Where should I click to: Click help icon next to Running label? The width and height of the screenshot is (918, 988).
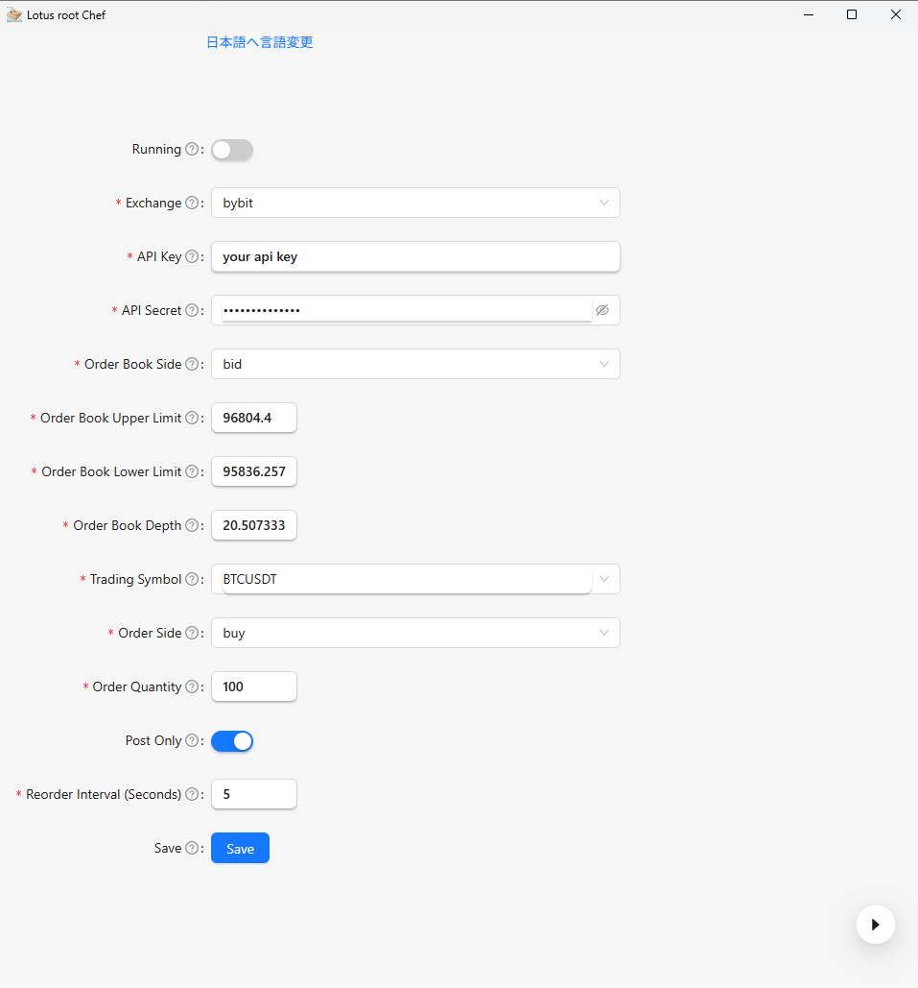coord(192,150)
